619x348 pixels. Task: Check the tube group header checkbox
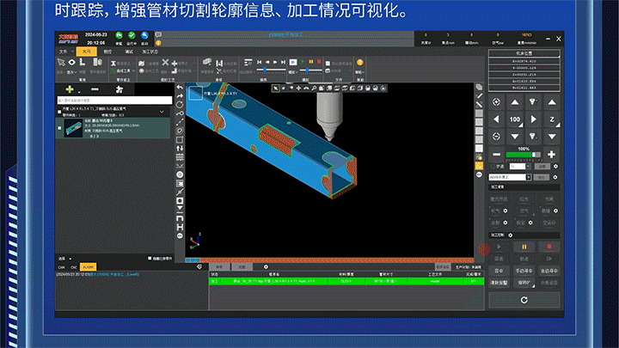pyautogui.click(x=59, y=112)
